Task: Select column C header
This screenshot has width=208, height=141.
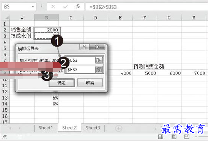Action: point(71,17)
